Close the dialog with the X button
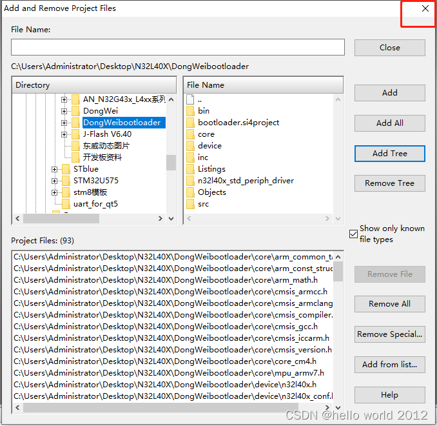Image resolution: width=437 pixels, height=426 pixels. [x=425, y=8]
